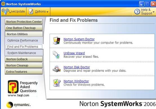Viewport: 156px width, 109px height.
Task: Open the Norton WinDoctor link
Action: pyautogui.click(x=76, y=81)
